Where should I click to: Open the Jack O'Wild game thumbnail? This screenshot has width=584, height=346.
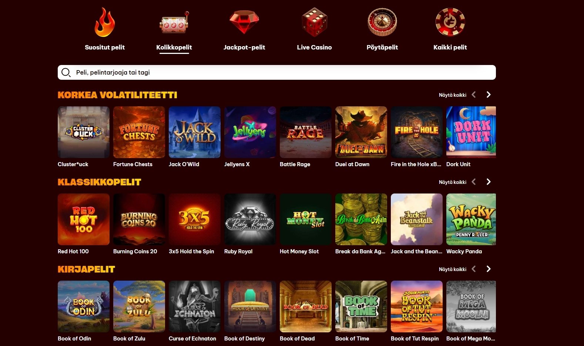click(x=195, y=132)
